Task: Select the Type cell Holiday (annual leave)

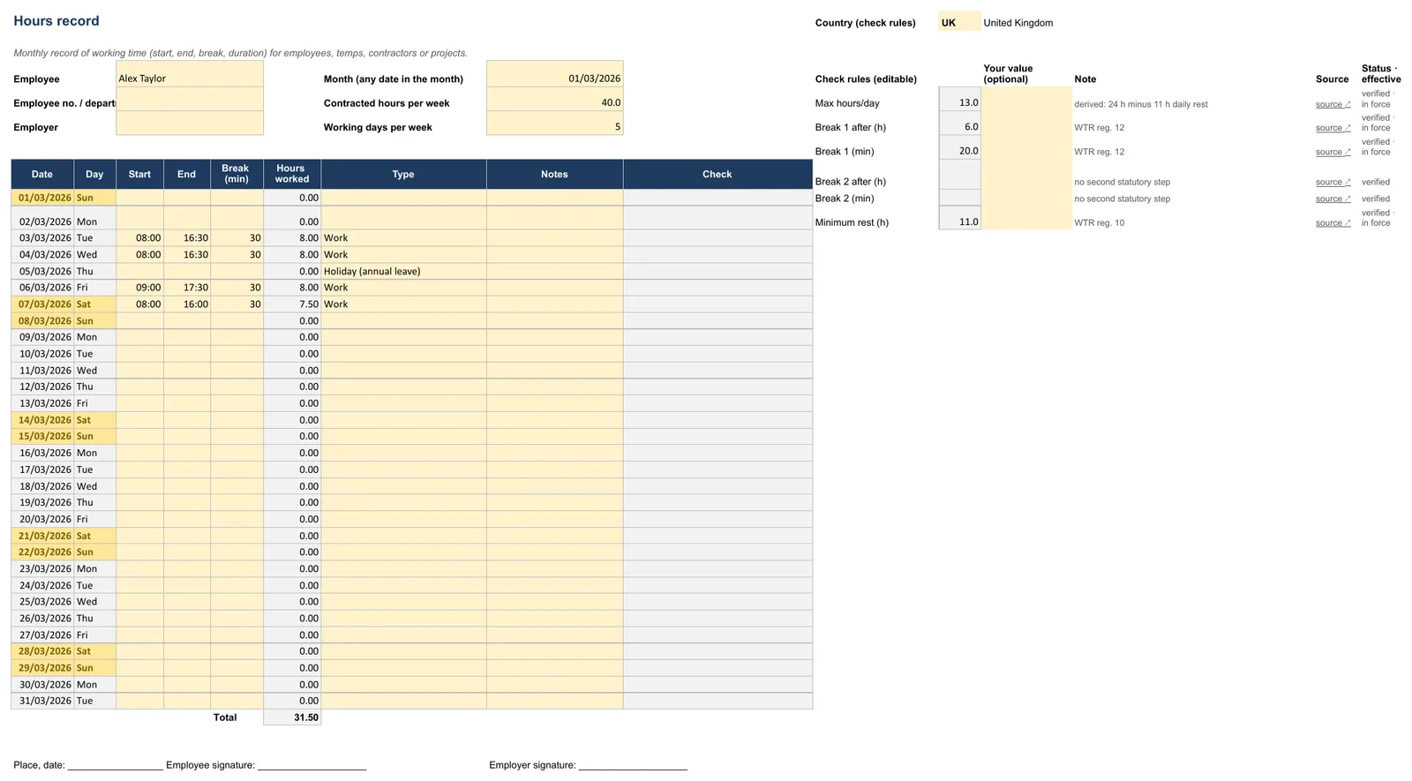Action: [403, 271]
